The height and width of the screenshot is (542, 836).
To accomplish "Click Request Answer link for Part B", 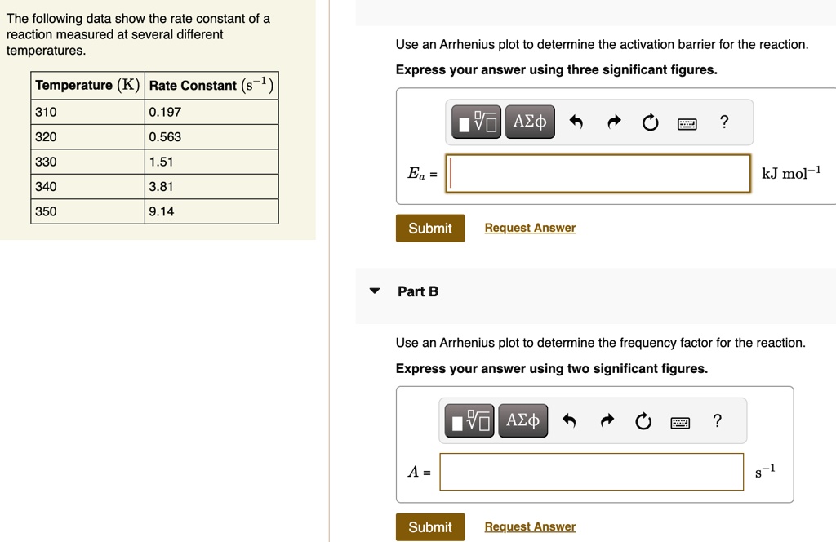I will [530, 527].
